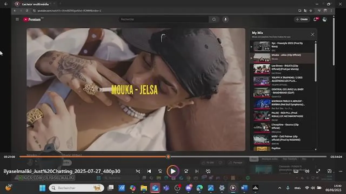Image resolution: width=346 pixels, height=194 pixels.
Task: Open the weather widget on the taskbar
Action: tap(8, 188)
